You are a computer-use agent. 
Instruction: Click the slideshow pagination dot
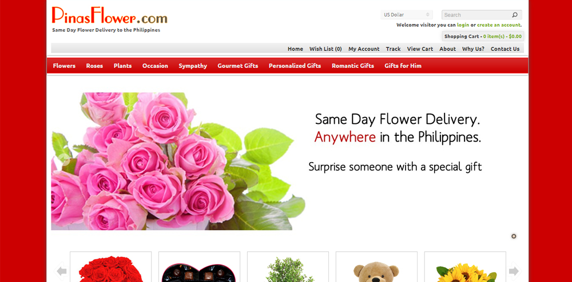coord(514,236)
